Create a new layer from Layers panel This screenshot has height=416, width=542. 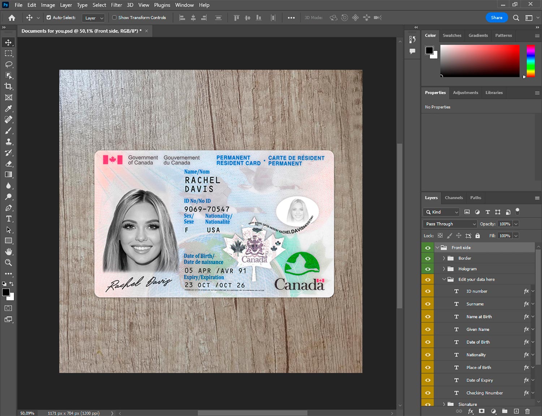click(516, 411)
